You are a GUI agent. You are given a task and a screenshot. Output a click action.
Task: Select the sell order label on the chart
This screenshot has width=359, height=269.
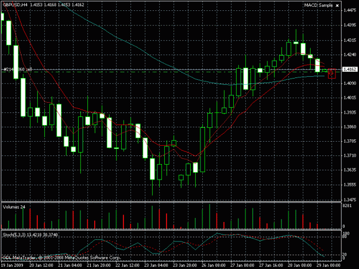coord(17,69)
